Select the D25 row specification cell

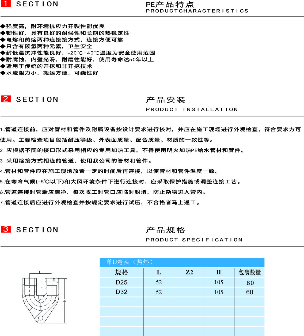click(121, 282)
